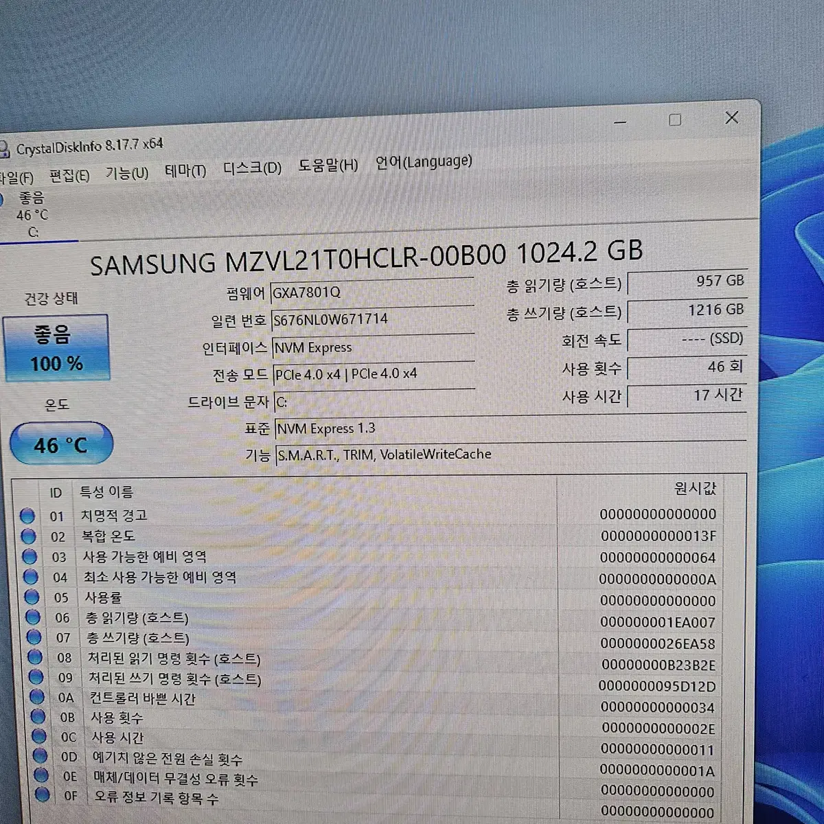
Task: Select the 복합 온도 attribute row text
Action: point(108,536)
